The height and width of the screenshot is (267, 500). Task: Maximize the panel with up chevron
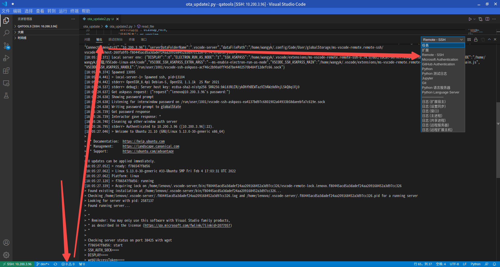[489, 39]
